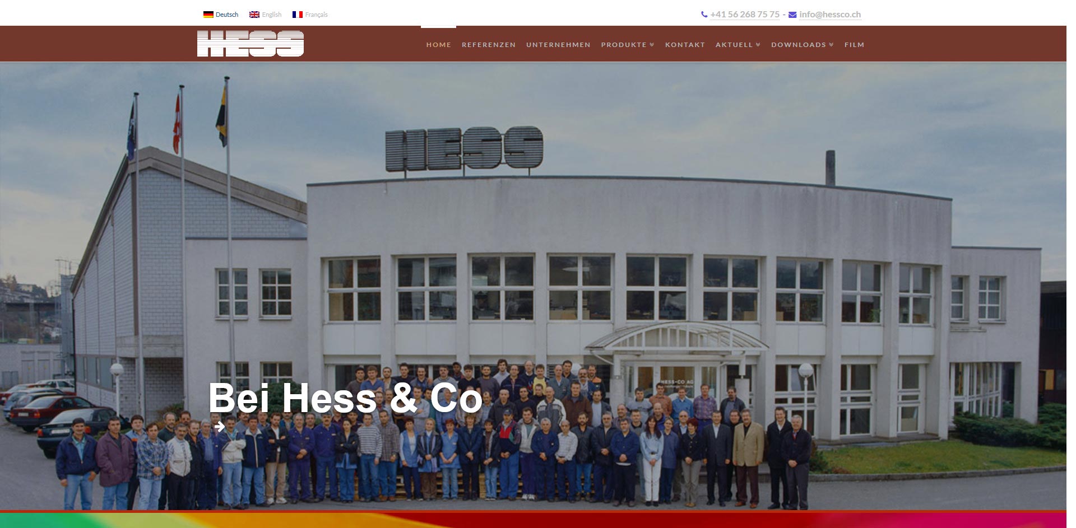This screenshot has width=1076, height=528.
Task: Click the info@hessco.ch email link
Action: click(x=830, y=15)
